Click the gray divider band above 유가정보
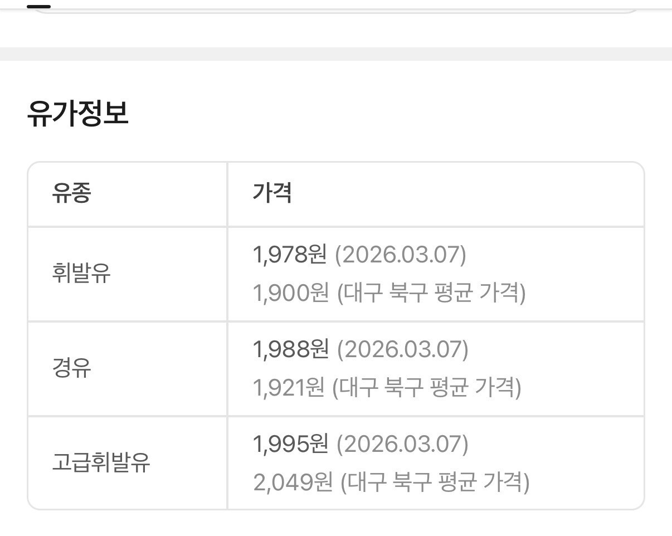Viewport: 672px width, 536px height. coord(336,54)
